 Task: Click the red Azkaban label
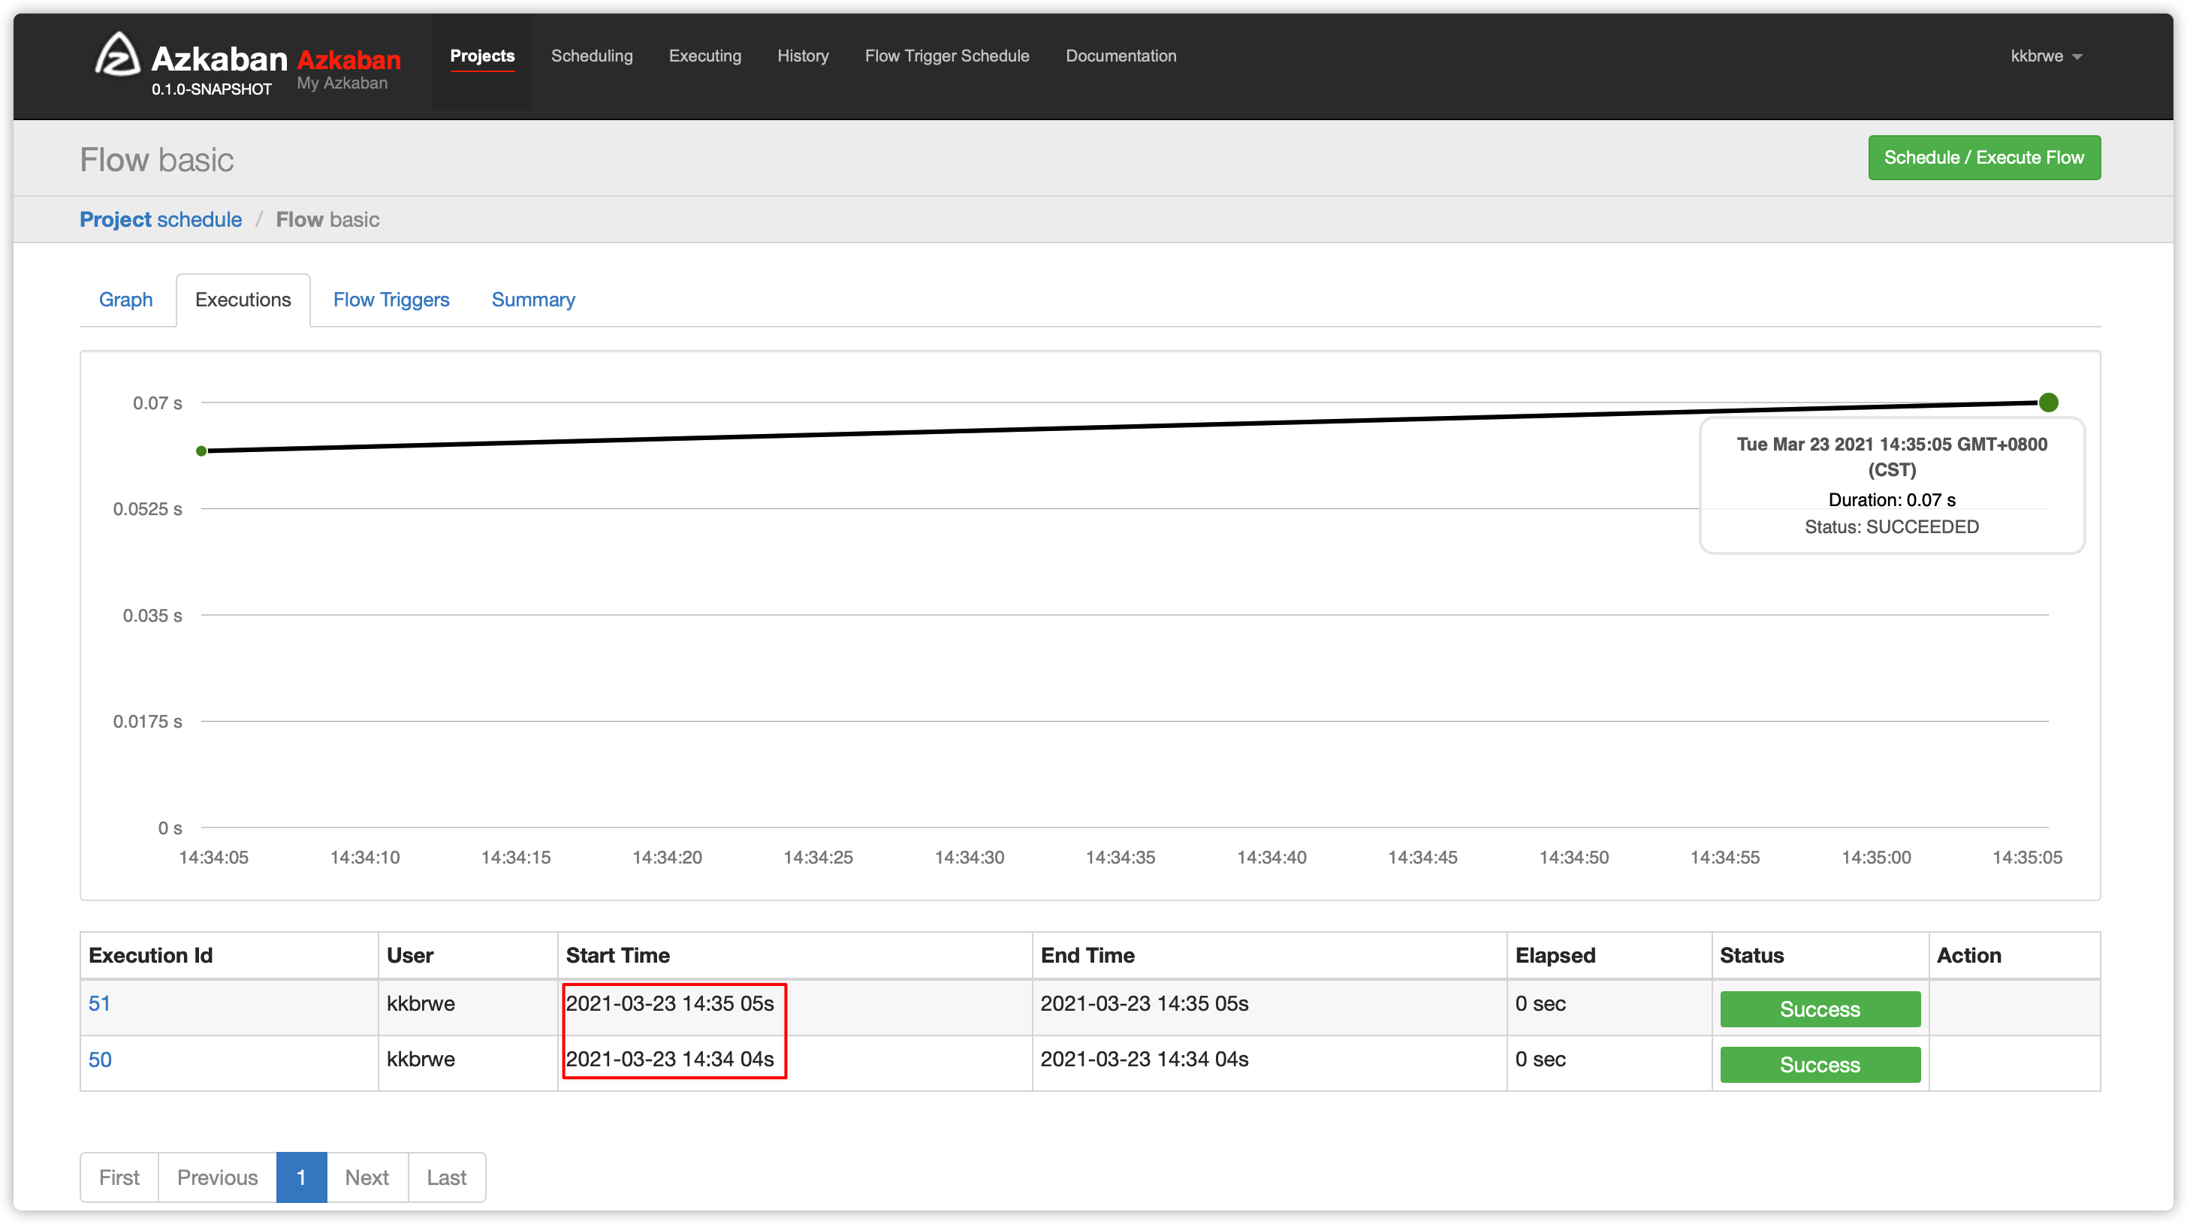point(349,59)
